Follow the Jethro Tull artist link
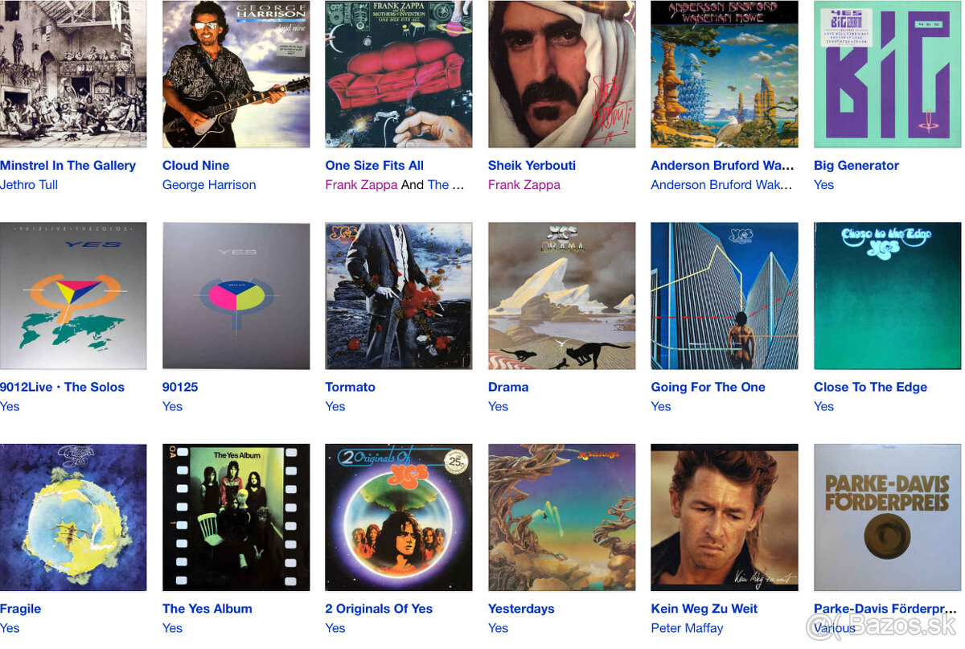965x649 pixels. tap(29, 184)
